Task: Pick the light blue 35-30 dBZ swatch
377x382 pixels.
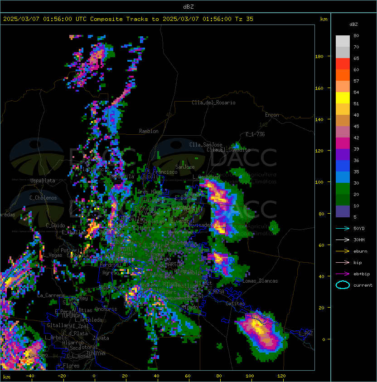Action: point(343,177)
